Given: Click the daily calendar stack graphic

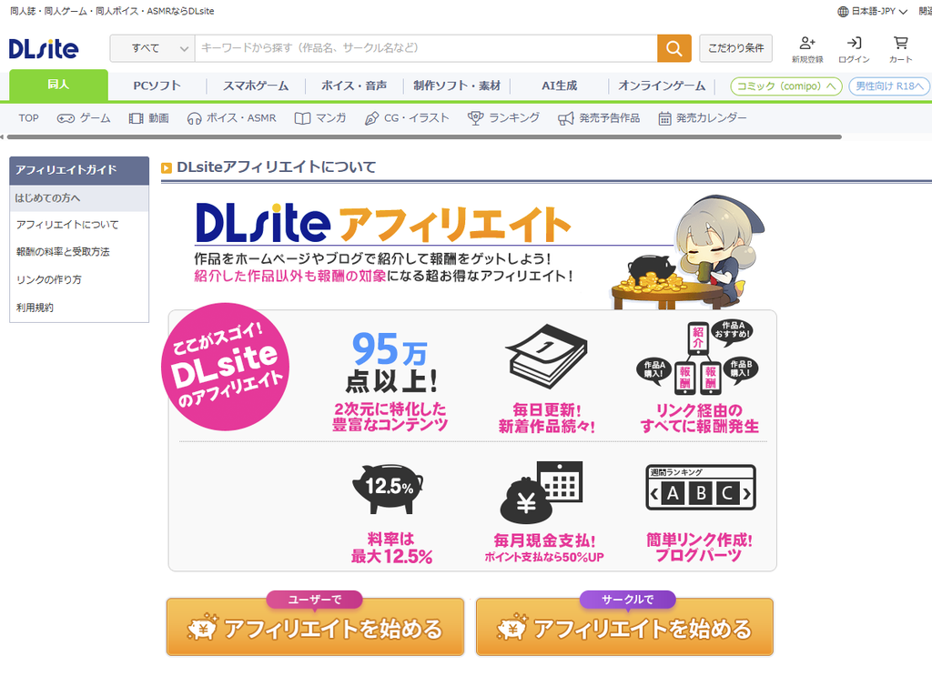Looking at the screenshot, I should click(546, 357).
